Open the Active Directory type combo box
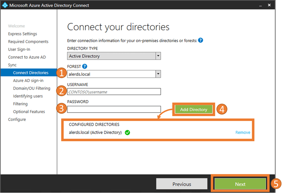 (114, 56)
